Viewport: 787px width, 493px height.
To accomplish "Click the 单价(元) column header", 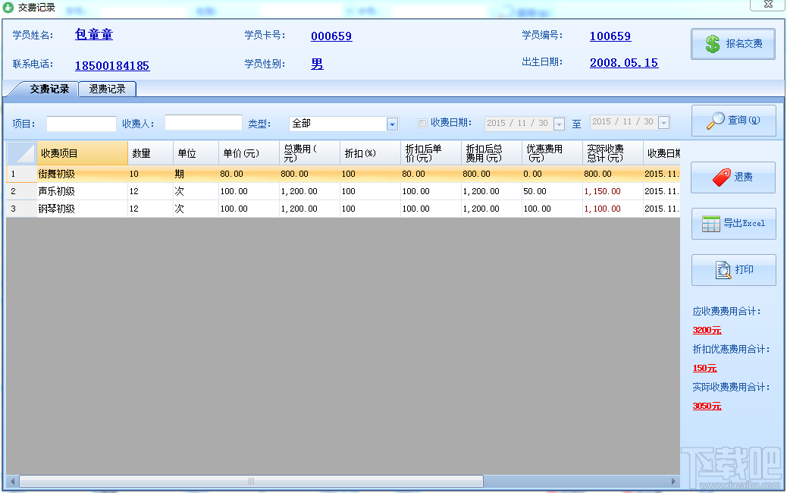I will (249, 153).
